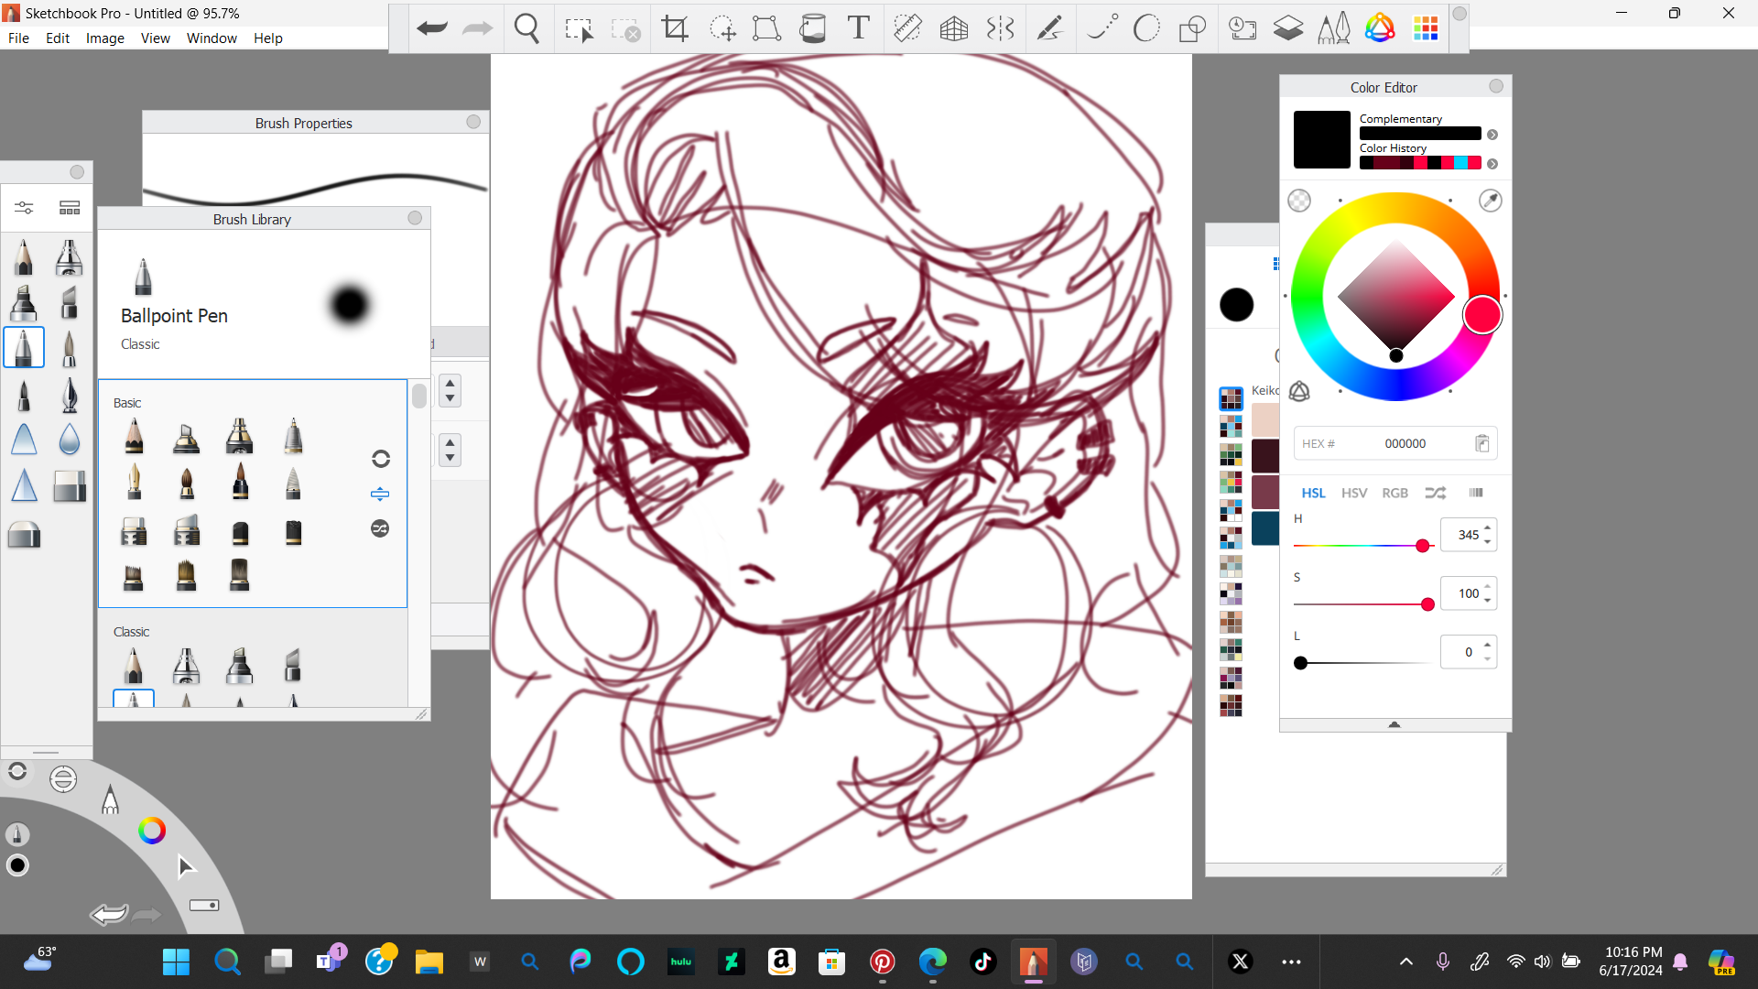
Task: Open the Edit menu
Action: pos(58,38)
